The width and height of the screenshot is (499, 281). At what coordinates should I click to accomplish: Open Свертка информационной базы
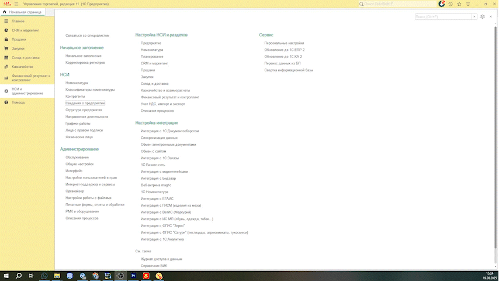[289, 70]
